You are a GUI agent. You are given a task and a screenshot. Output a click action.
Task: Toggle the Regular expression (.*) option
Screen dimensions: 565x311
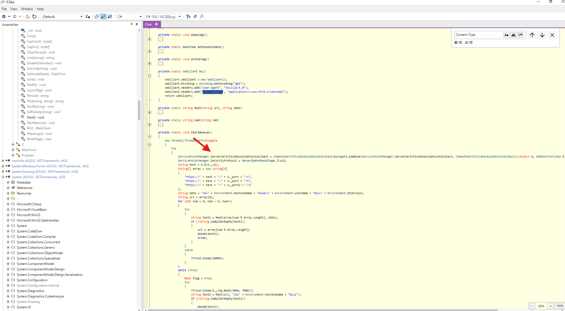tap(521, 35)
